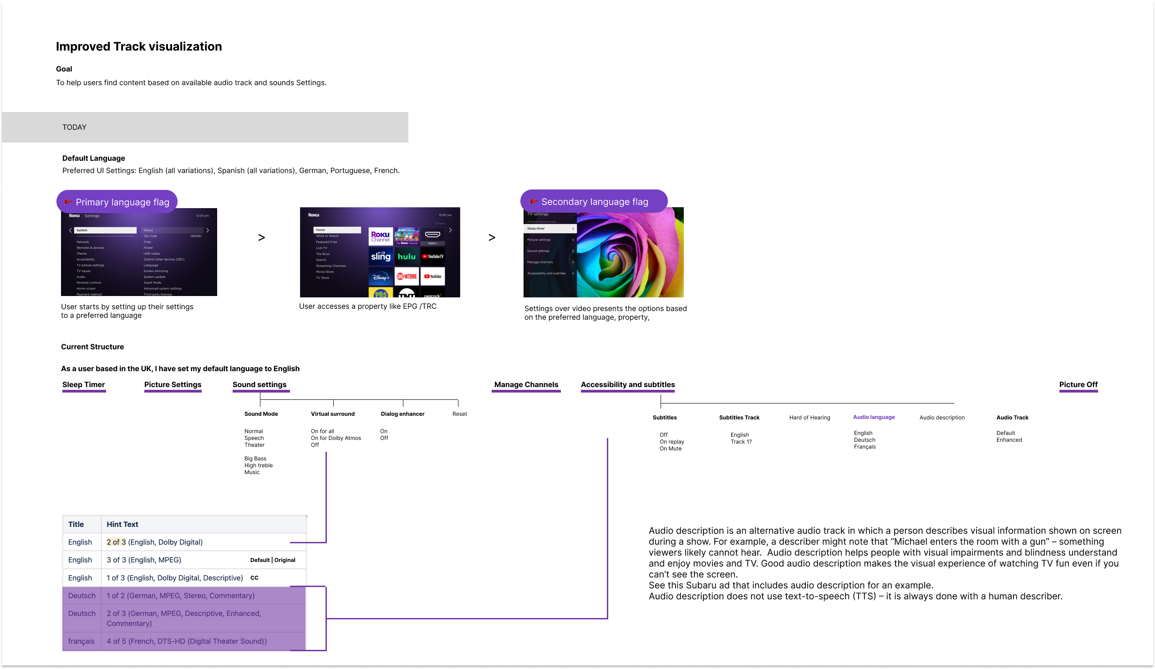This screenshot has width=1155, height=669.
Task: Launch the TNT channel tile
Action: 407,292
